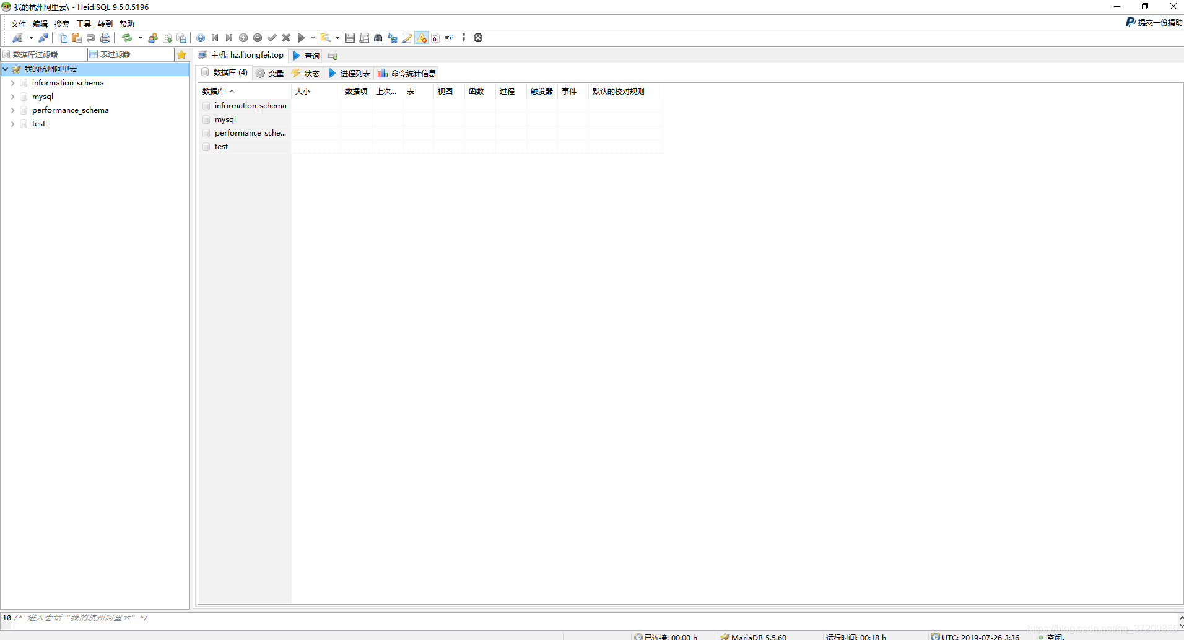
Task: Expand mysql database in the tree
Action: point(12,97)
